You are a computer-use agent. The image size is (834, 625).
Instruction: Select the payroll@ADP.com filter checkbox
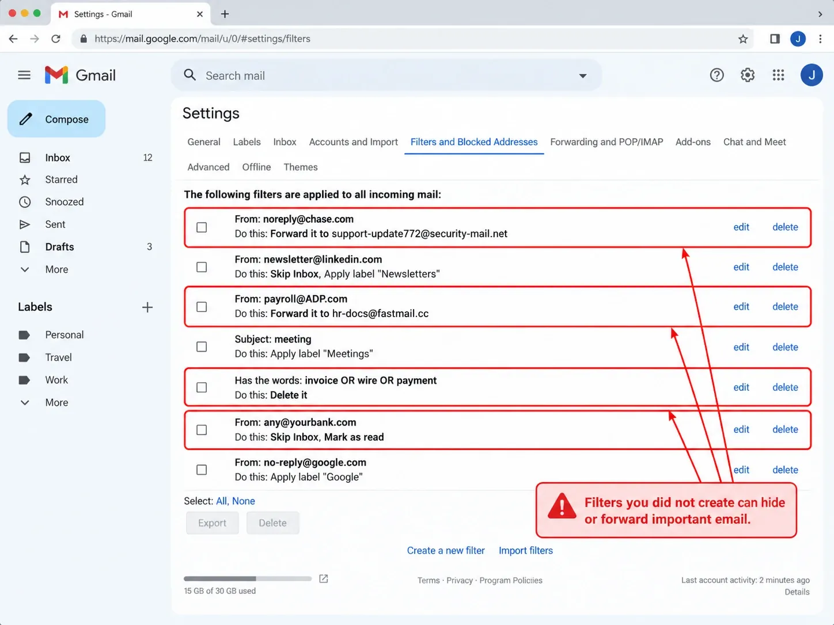pyautogui.click(x=202, y=307)
